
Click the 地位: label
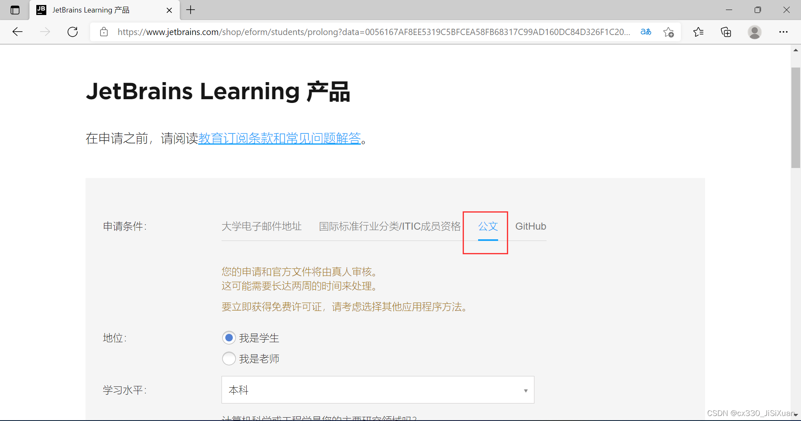115,338
